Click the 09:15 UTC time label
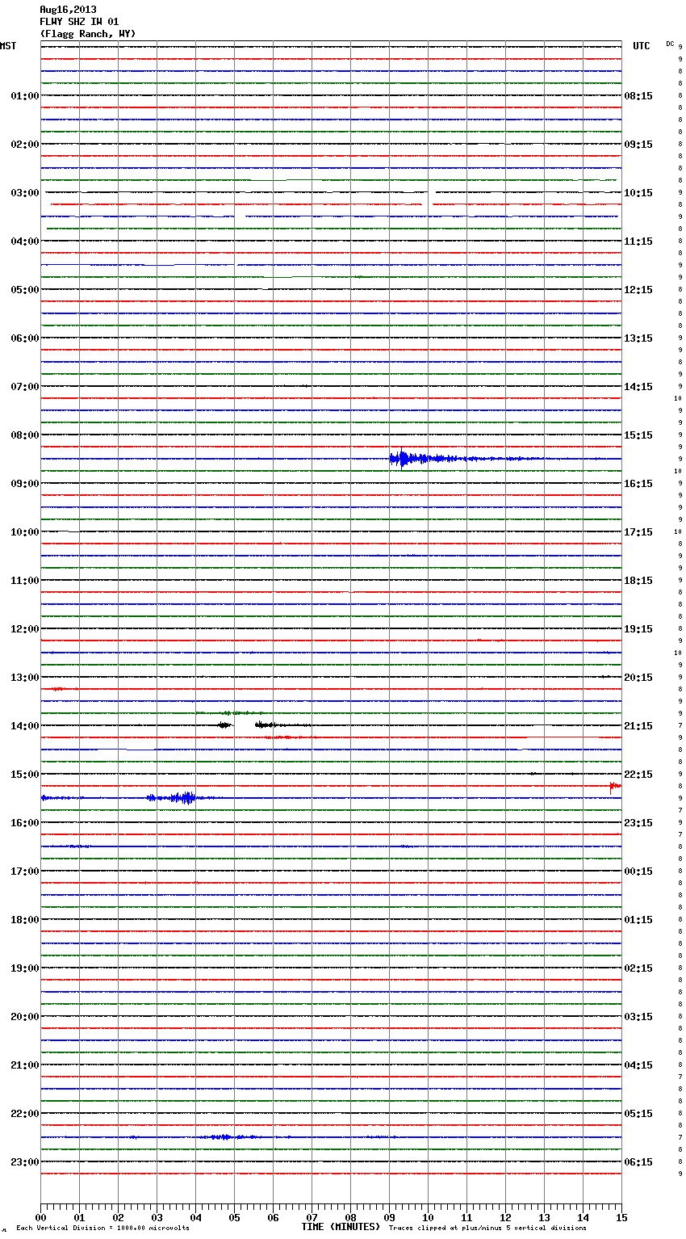 click(x=638, y=145)
